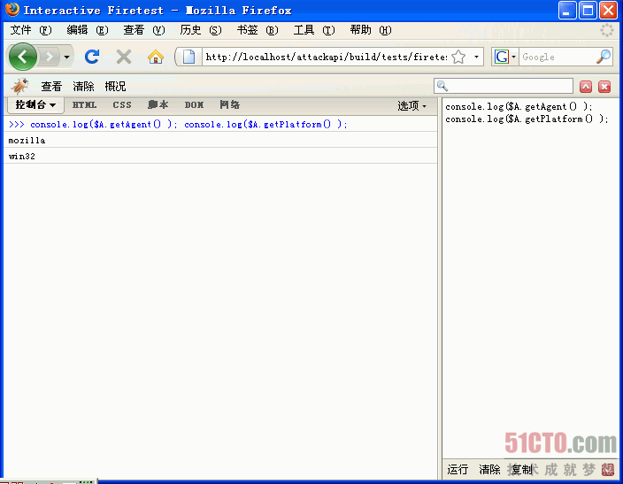This screenshot has width=623, height=484.
Task: Open the 历史 (S) menu
Action: tap(201, 30)
